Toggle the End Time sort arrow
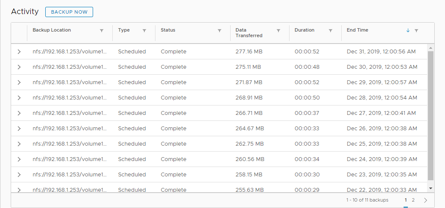Screen dimensions: 445x208 click(408, 31)
